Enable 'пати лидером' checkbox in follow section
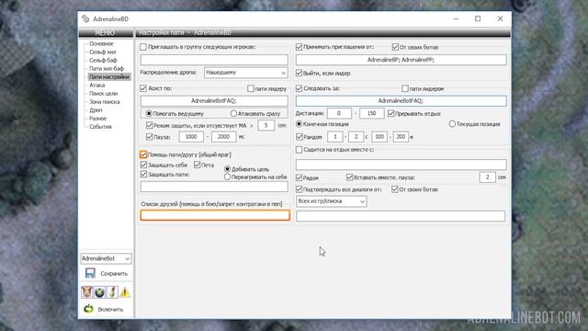 pos(404,88)
